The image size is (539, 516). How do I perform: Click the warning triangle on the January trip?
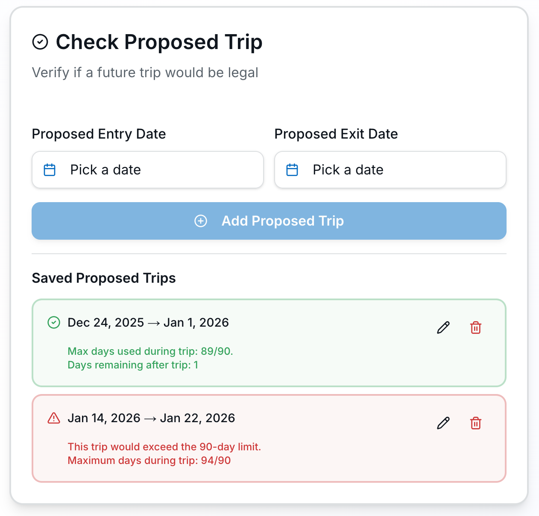click(x=54, y=418)
